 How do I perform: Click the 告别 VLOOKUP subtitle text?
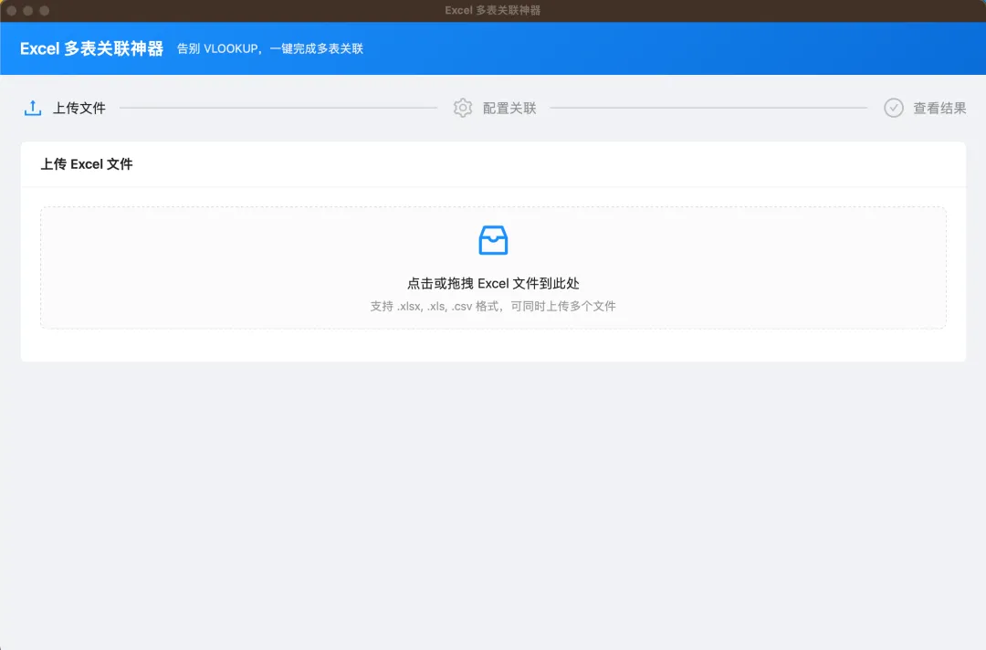point(270,48)
